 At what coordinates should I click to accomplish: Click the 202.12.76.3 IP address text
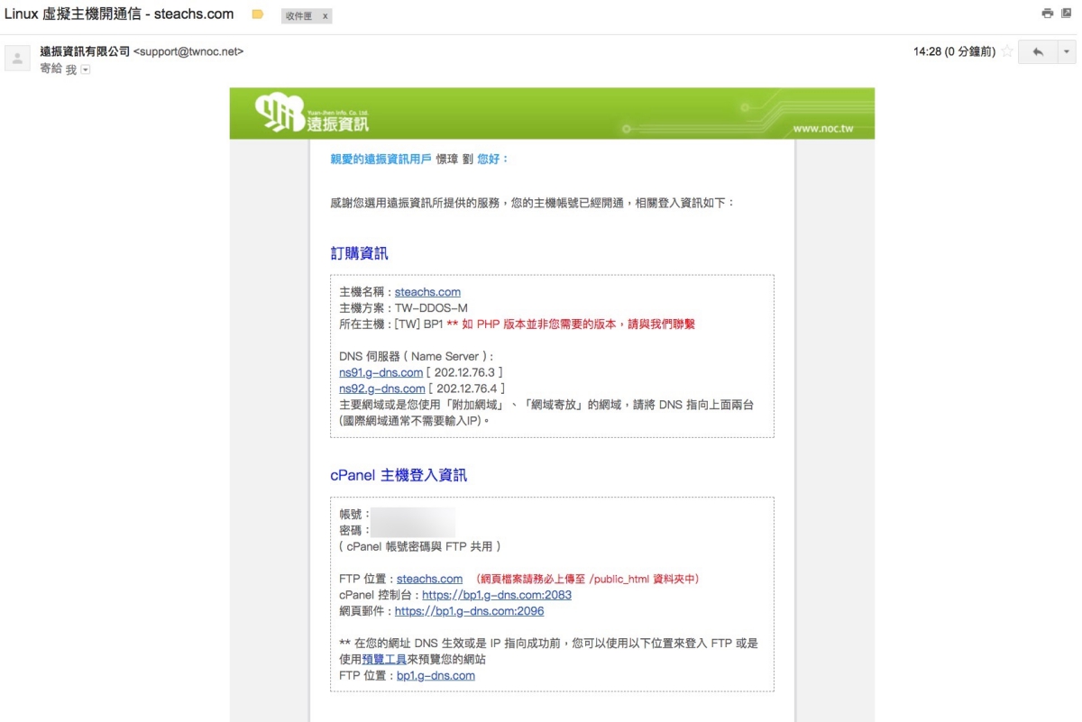464,372
